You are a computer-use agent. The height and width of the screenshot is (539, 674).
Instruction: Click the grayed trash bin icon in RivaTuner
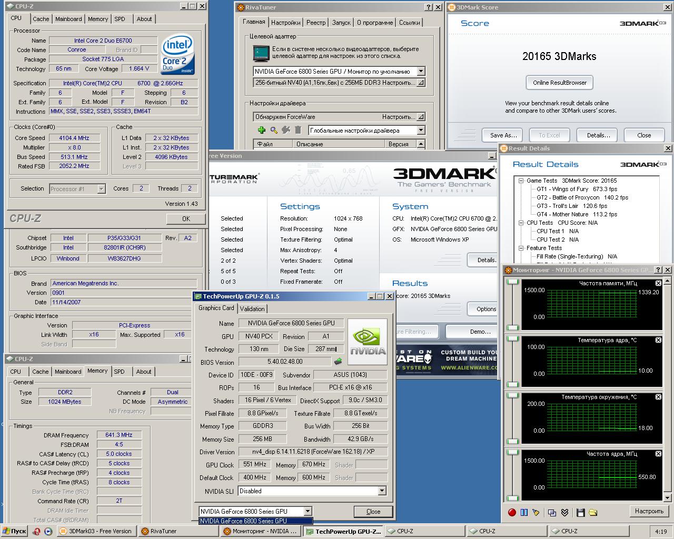[x=298, y=130]
